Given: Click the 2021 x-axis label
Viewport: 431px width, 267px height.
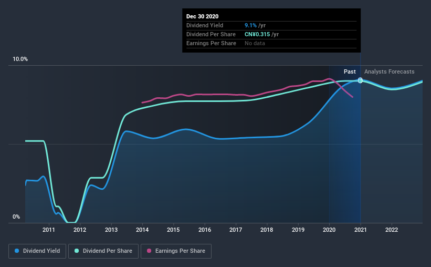Looking at the screenshot, I should 360,230.
